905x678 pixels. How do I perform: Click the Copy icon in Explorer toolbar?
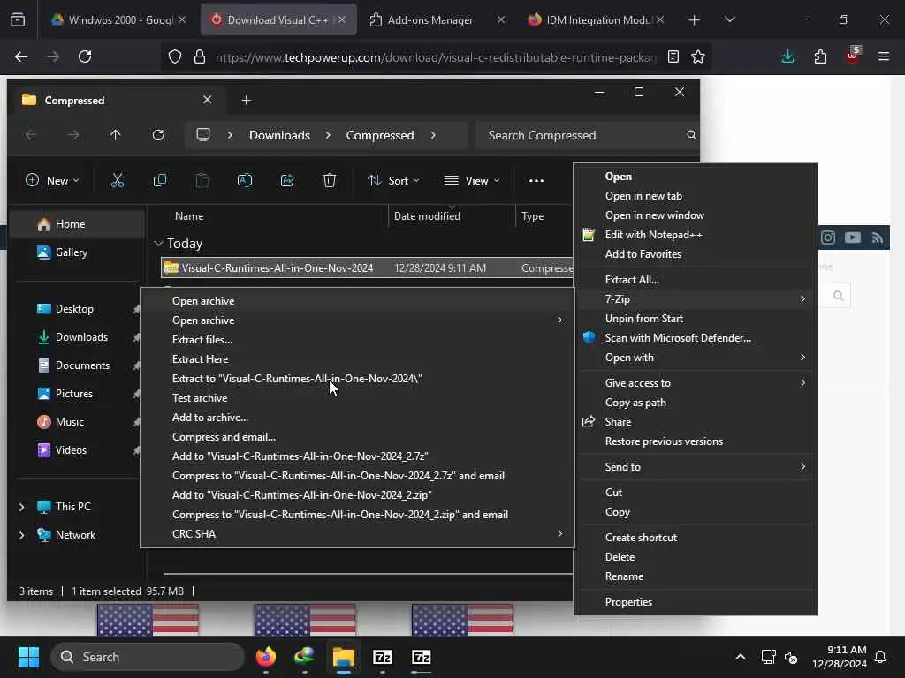(160, 180)
